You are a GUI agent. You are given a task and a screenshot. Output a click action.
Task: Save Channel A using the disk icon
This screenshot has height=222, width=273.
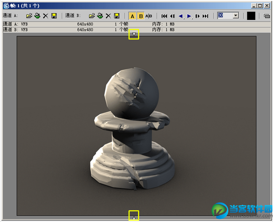tap(54, 16)
